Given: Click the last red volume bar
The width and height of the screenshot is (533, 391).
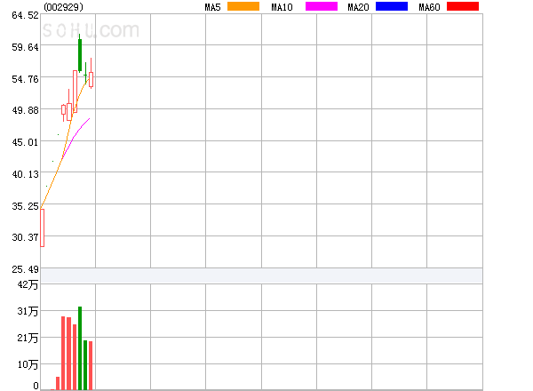Looking at the screenshot, I should [x=91, y=365].
